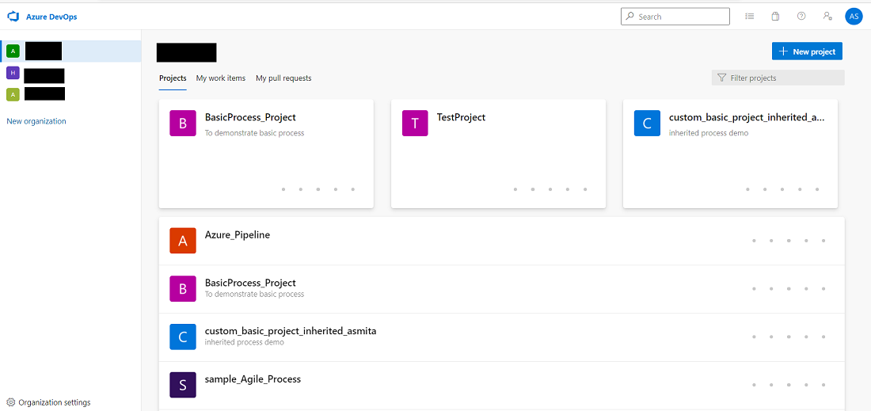Switch to the My work items tab
Image resolution: width=871 pixels, height=411 pixels.
(221, 78)
